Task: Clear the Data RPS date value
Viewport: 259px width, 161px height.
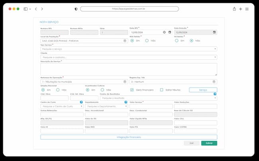Action: (x=164, y=32)
